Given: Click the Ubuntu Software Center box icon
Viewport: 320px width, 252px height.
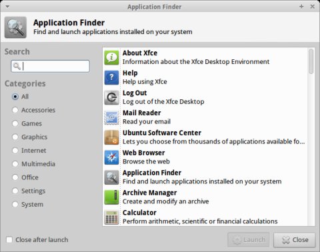Looking at the screenshot, I should [x=111, y=137].
